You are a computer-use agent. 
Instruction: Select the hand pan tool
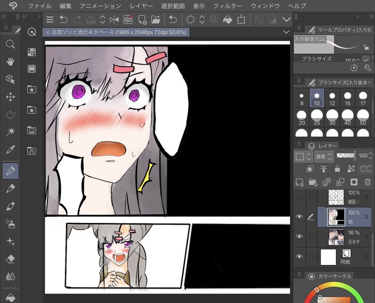[10, 62]
